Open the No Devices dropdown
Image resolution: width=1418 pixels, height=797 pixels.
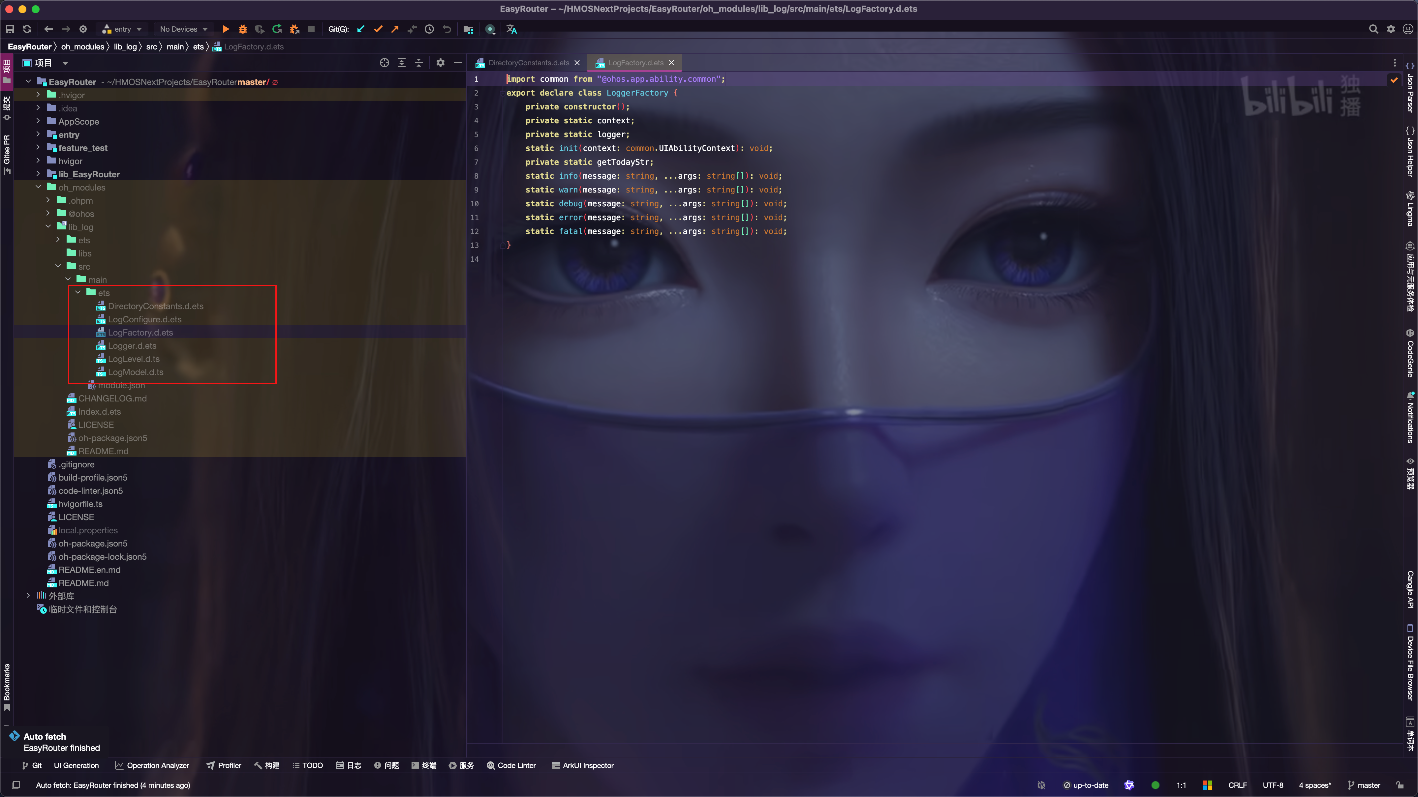coord(183,29)
